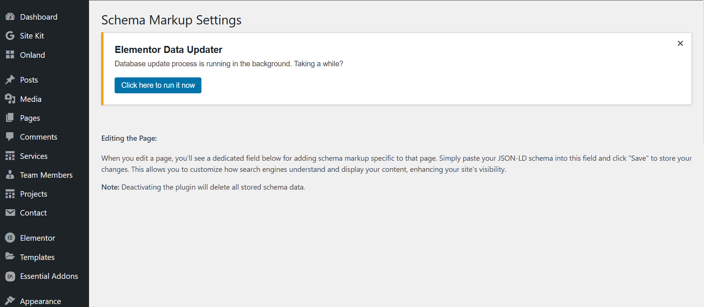The height and width of the screenshot is (307, 704).
Task: Open the Services menu item
Action: [x=45, y=156]
